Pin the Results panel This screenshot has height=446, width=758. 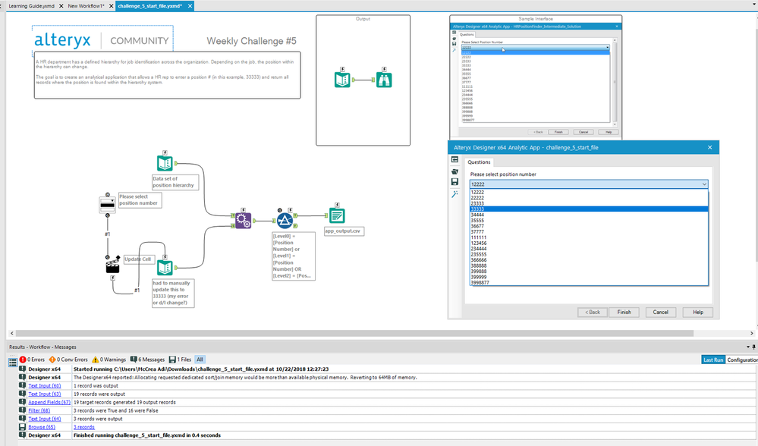(754, 347)
